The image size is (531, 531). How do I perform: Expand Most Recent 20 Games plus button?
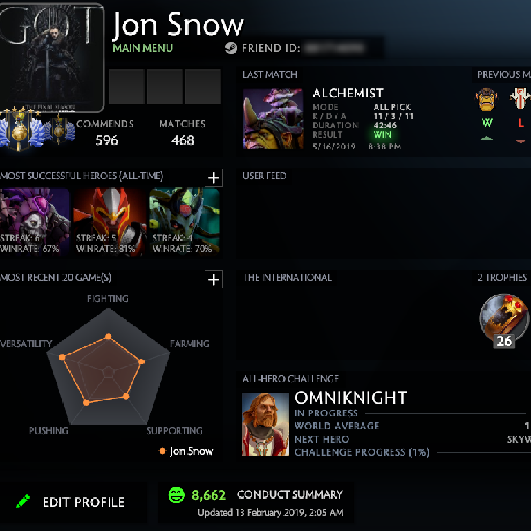214,279
